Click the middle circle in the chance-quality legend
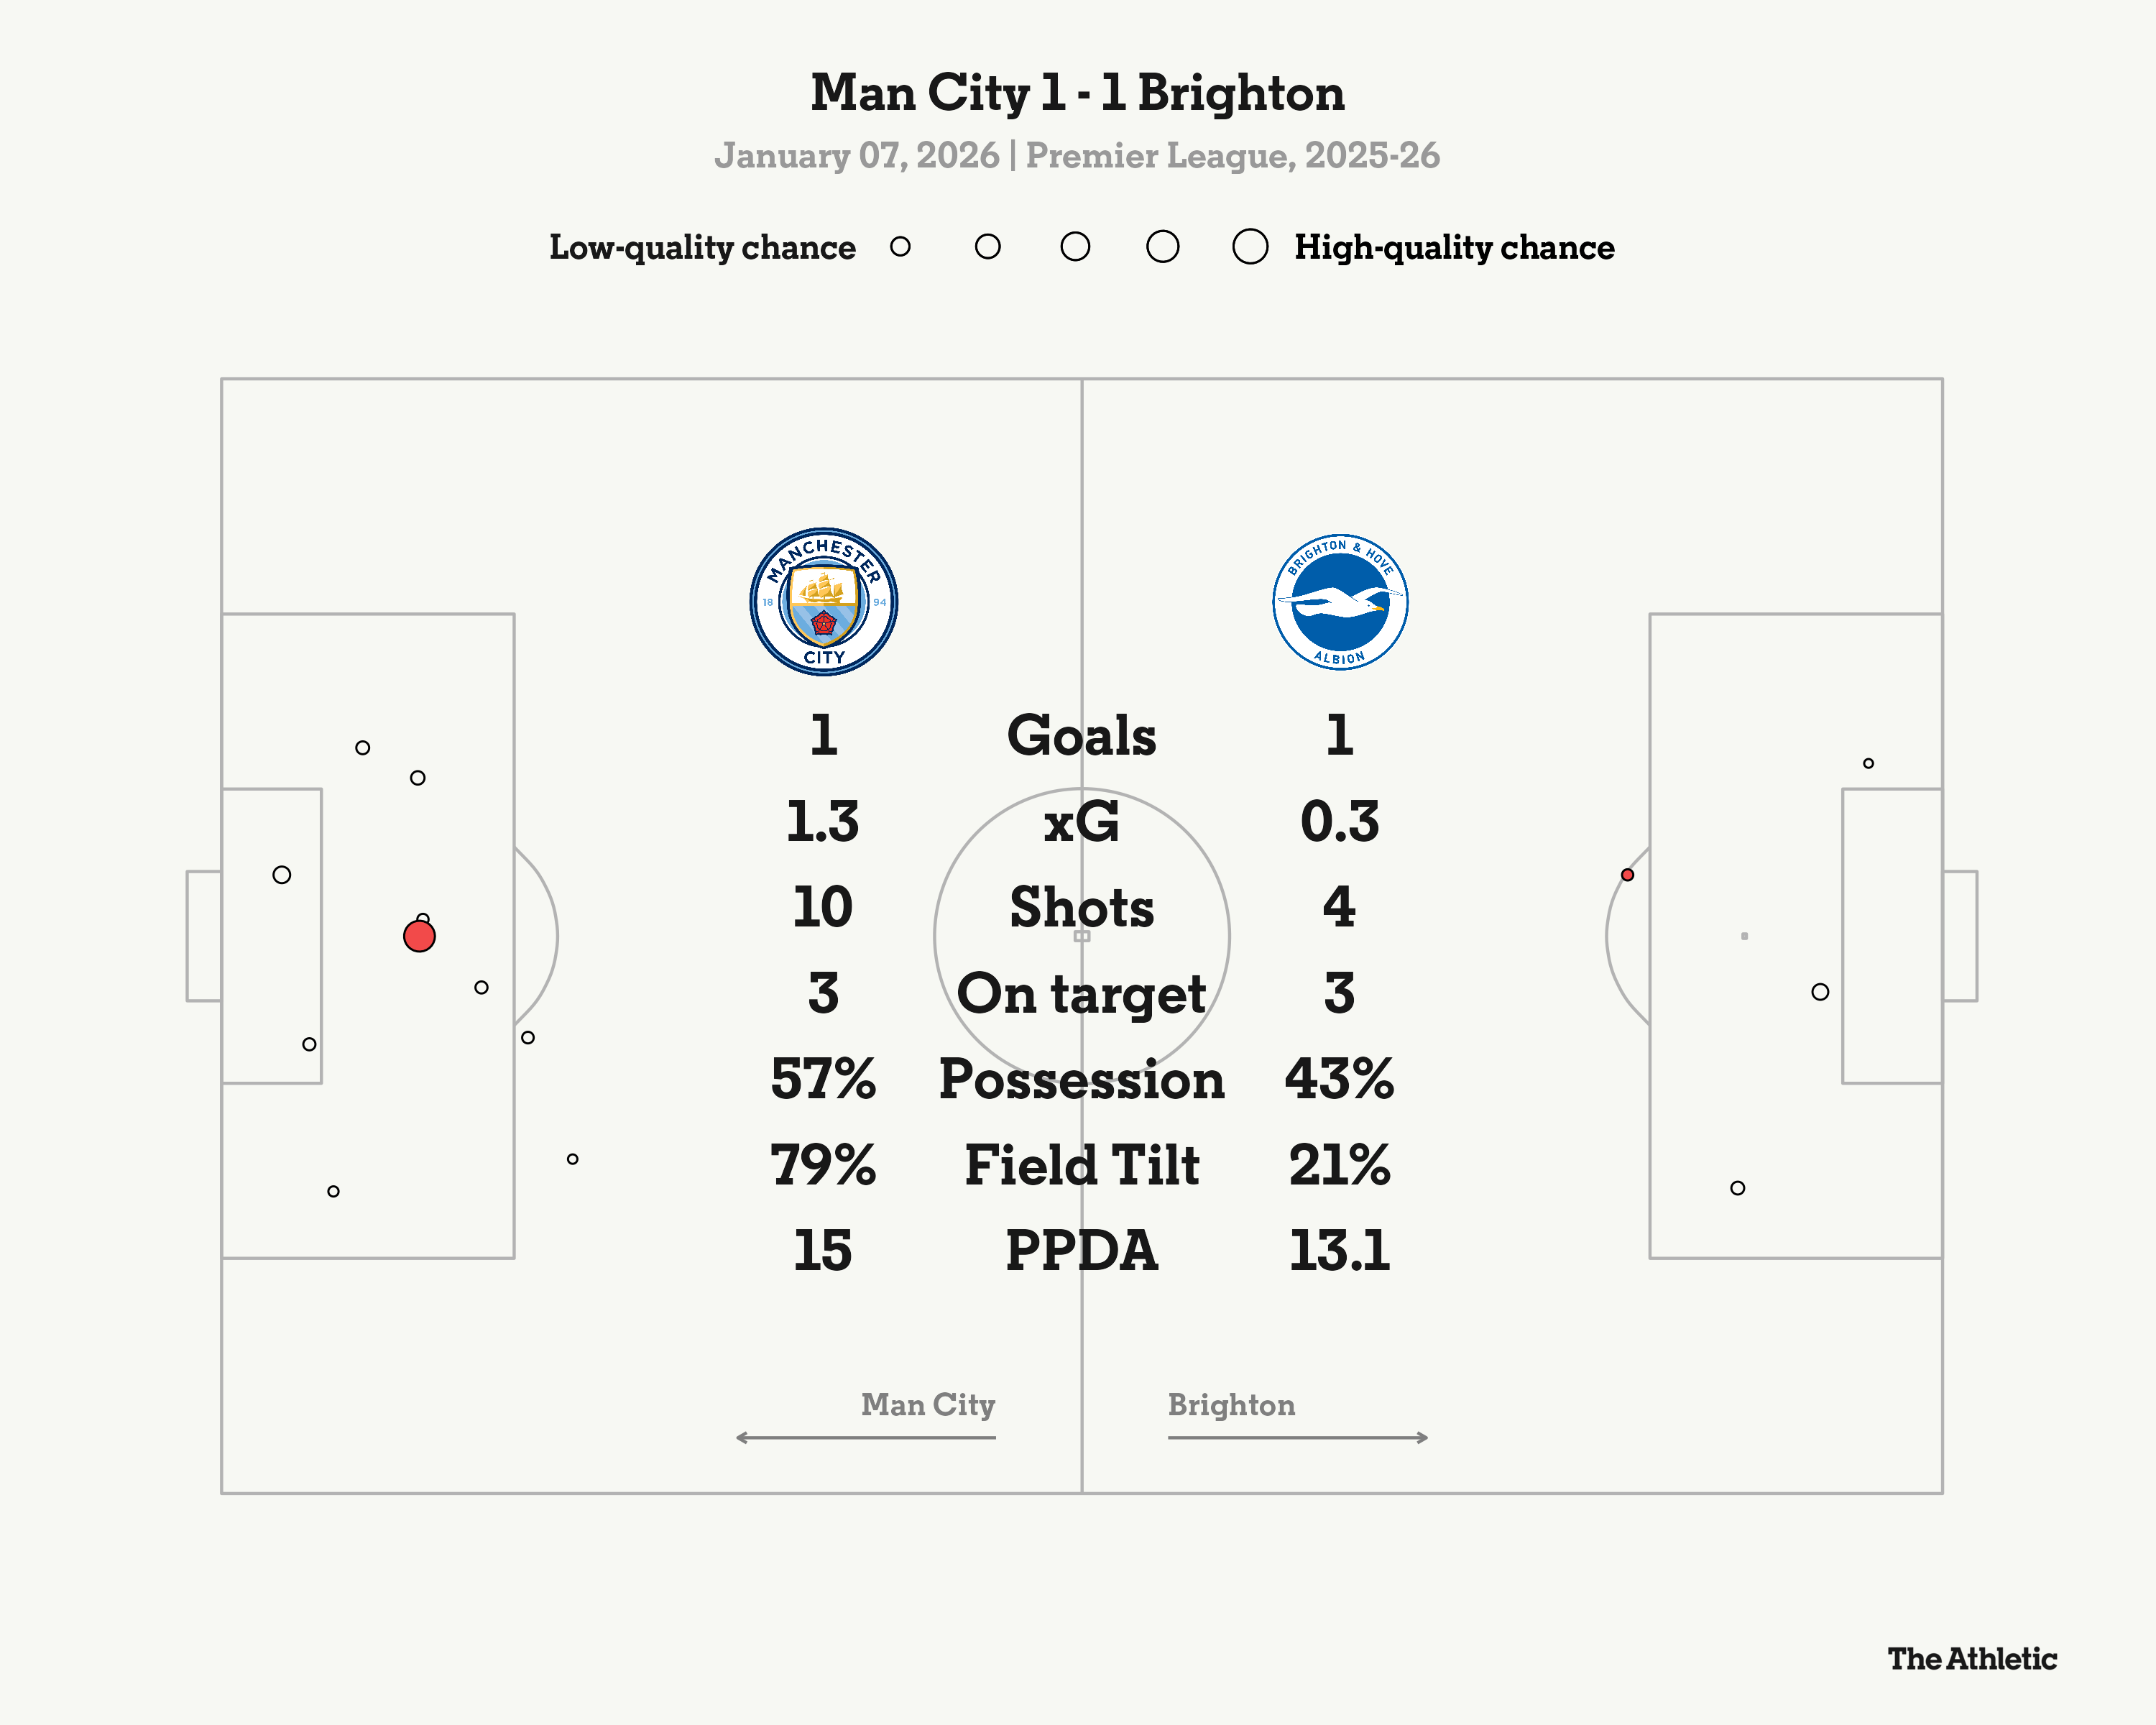The width and height of the screenshot is (2156, 1725). coord(1075,247)
